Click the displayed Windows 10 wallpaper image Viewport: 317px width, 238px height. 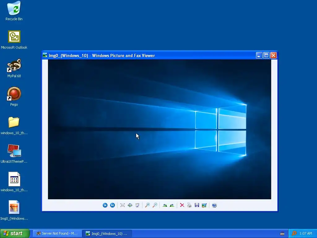(159, 129)
